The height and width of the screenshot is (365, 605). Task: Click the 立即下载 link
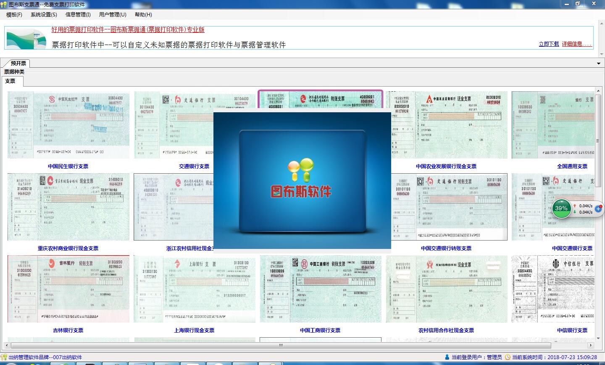(x=549, y=44)
